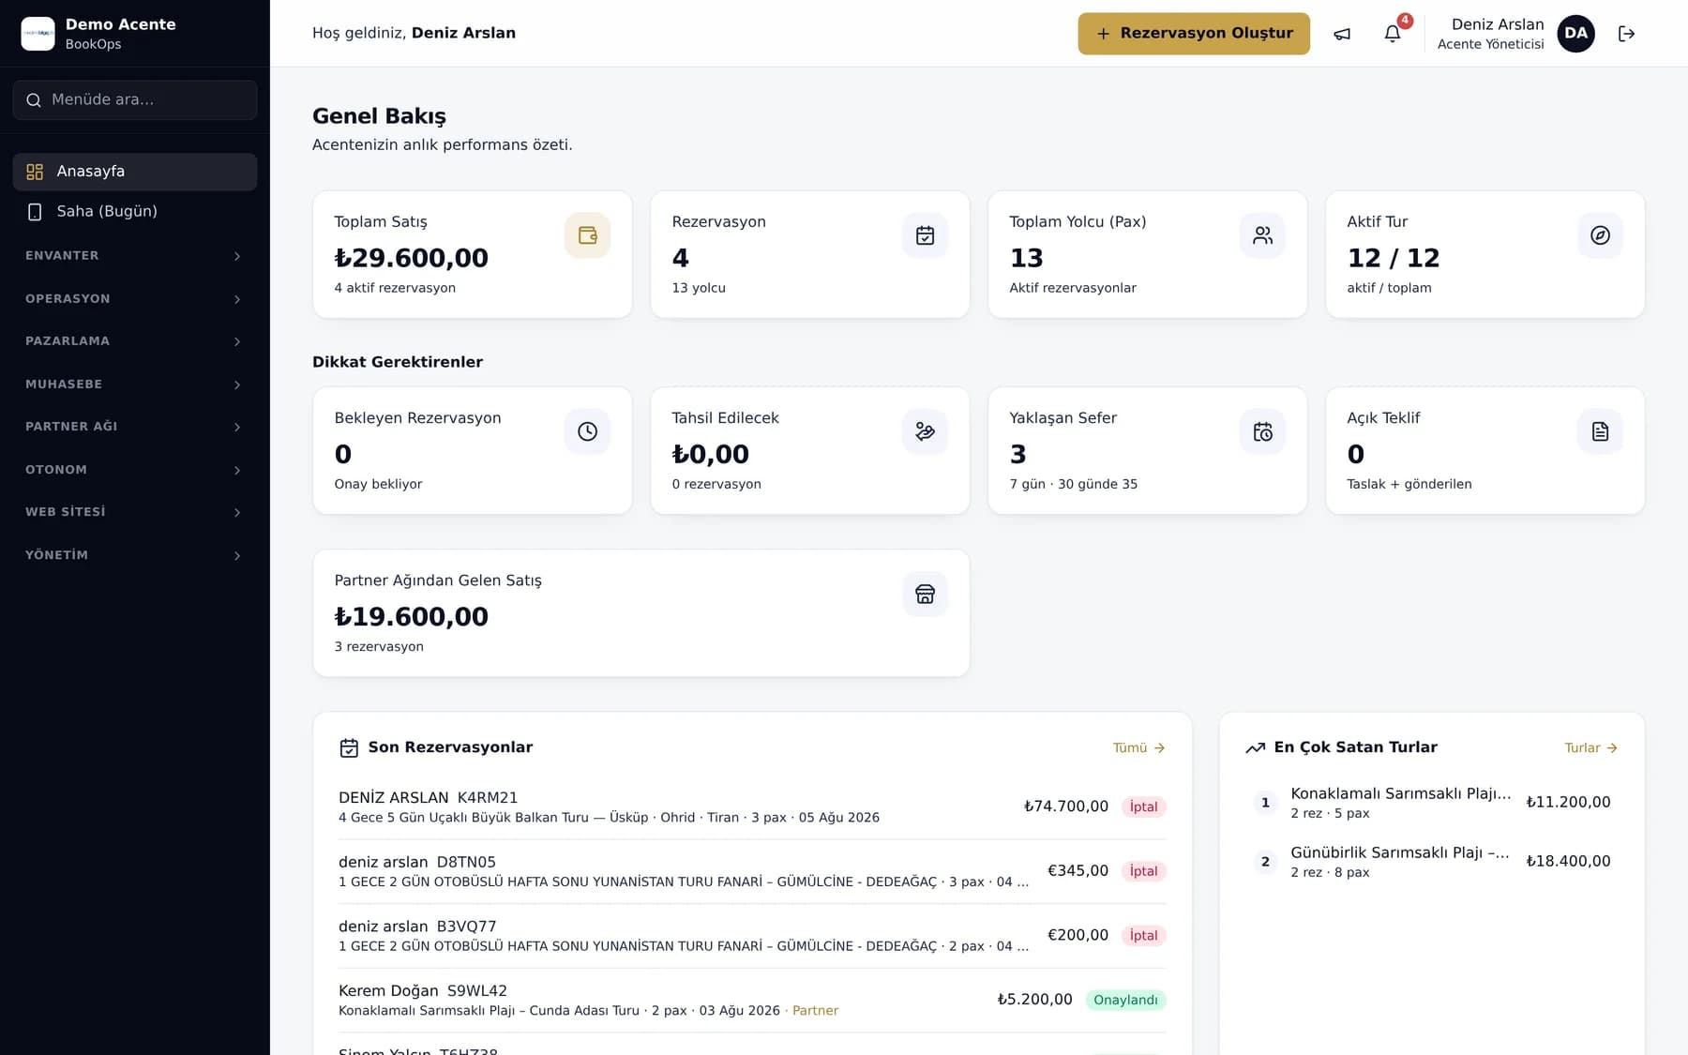Open reservation D8TN05 row

[752, 871]
